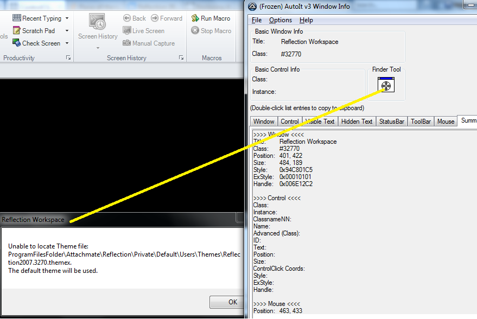Switch to the Summary tab
The image size is (477, 319).
coord(468,120)
